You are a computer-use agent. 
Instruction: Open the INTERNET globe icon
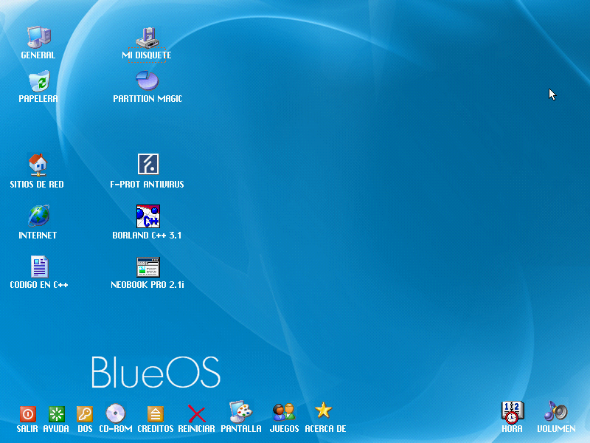[x=38, y=216]
